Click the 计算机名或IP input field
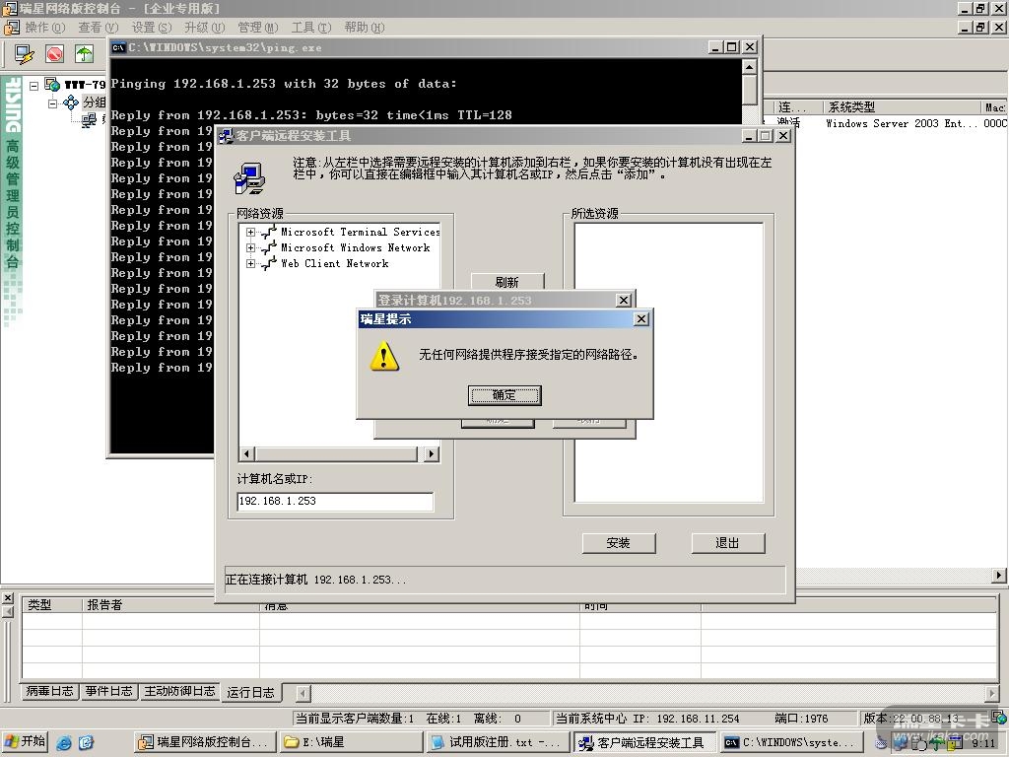The height and width of the screenshot is (757, 1009). click(x=335, y=501)
